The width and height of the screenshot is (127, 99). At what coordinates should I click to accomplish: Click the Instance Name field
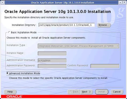tap(52, 53)
